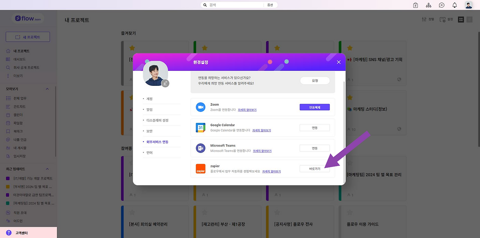480x238 pixels.
Task: Select the 계정 settings tab
Action: [149, 99]
